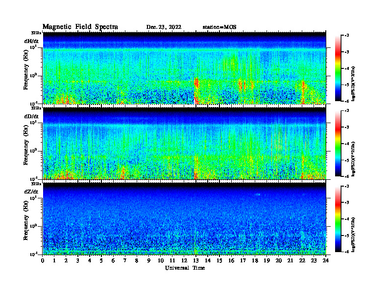This screenshot has width=388, height=299.
Task: Click hour '22' on the time axis
Action: tap(302, 260)
